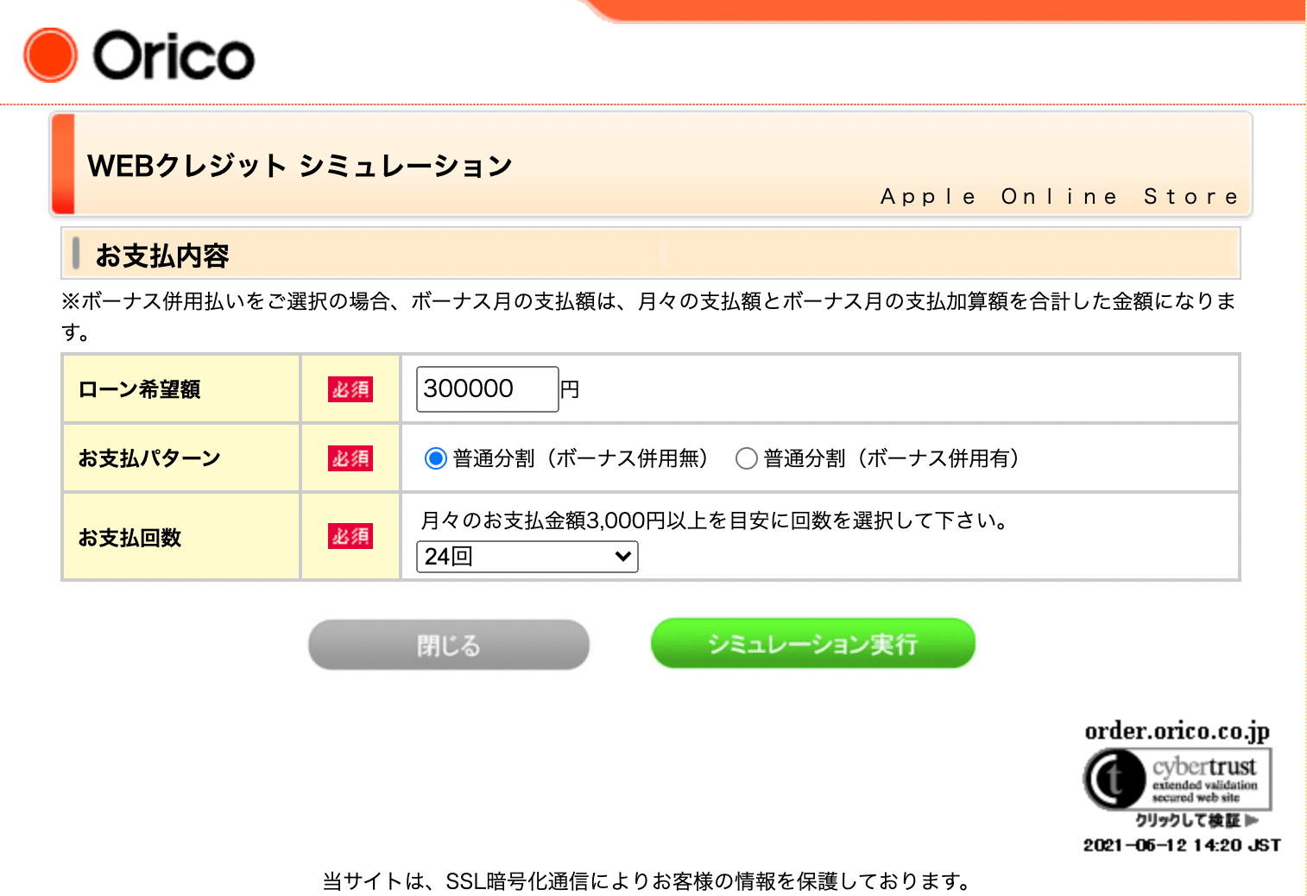Click the WEBクレジット シミュレーション heading
Image resolution: width=1307 pixels, height=896 pixels.
[300, 166]
